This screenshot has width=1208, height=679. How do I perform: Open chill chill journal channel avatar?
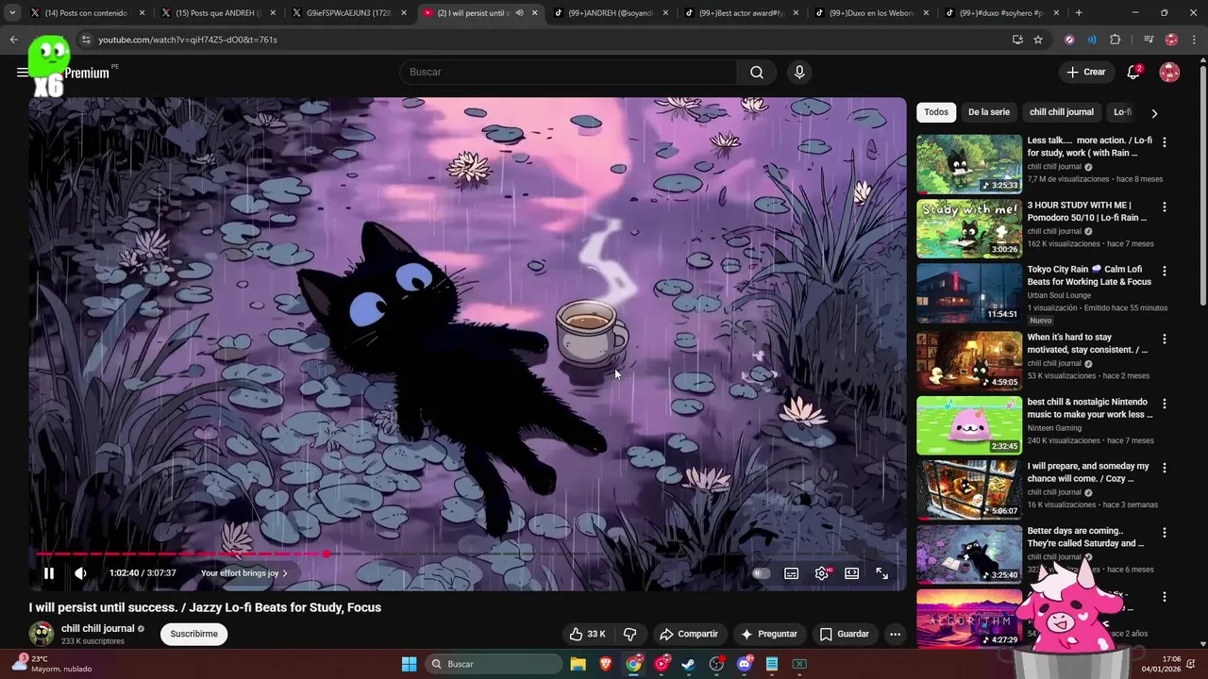click(42, 634)
